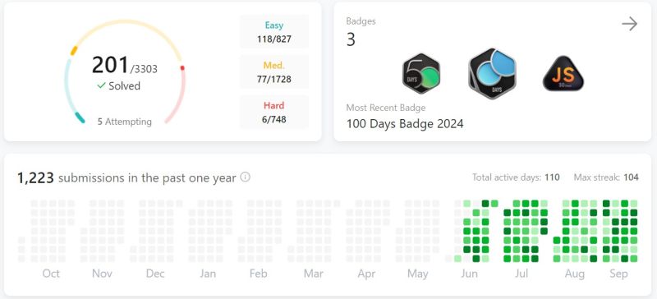Click the Max streak 104 stat
657x299 pixels.
(606, 177)
